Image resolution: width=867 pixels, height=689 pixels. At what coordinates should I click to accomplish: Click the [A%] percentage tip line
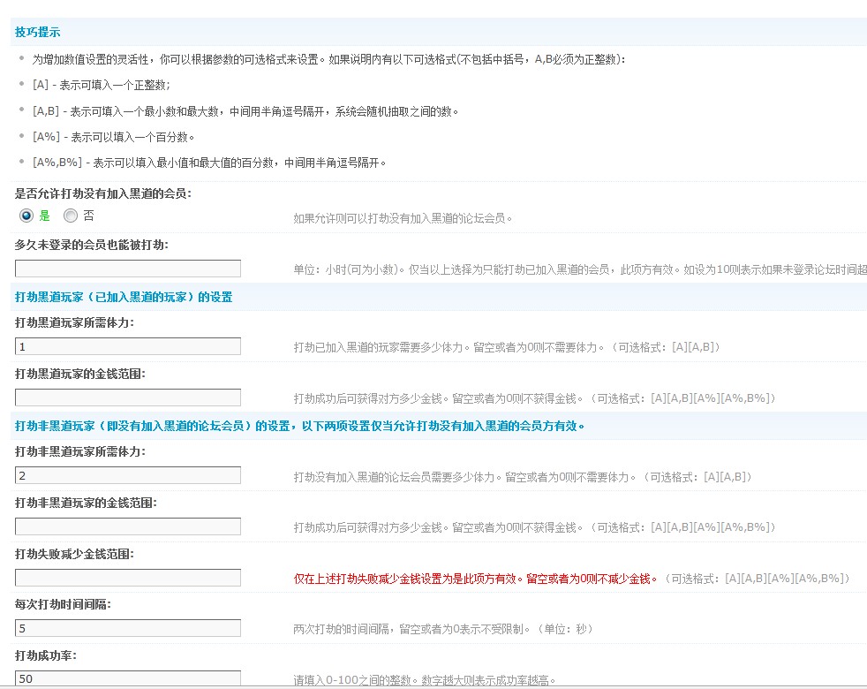pyautogui.click(x=113, y=137)
